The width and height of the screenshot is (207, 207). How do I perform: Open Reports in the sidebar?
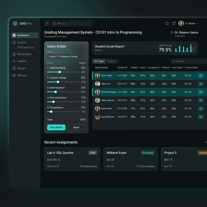[x=21, y=68]
